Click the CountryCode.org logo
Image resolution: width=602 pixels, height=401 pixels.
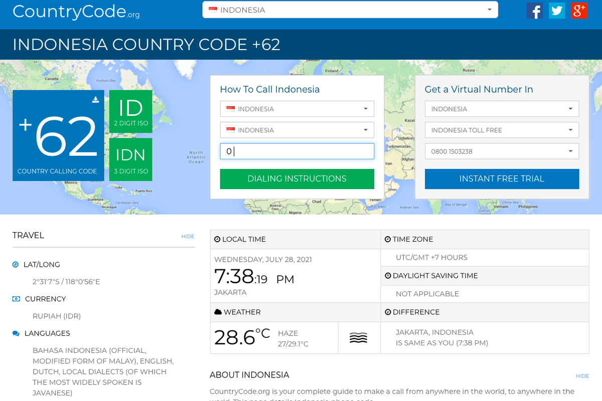(x=76, y=12)
